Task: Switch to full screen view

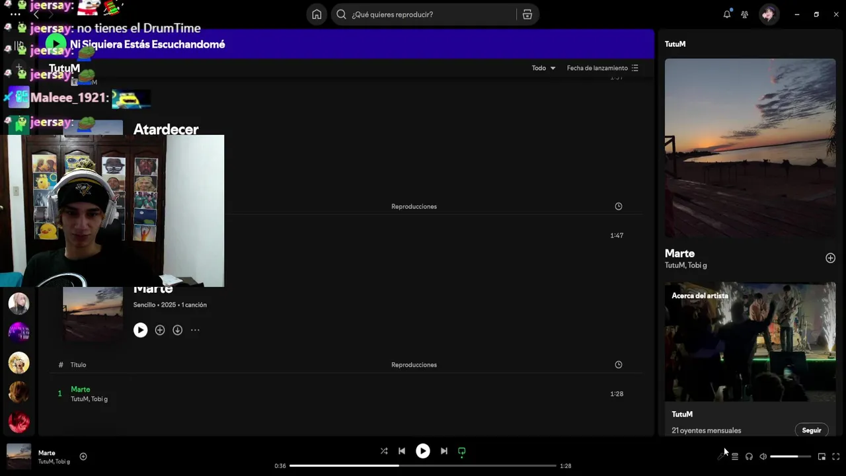Action: [835, 456]
